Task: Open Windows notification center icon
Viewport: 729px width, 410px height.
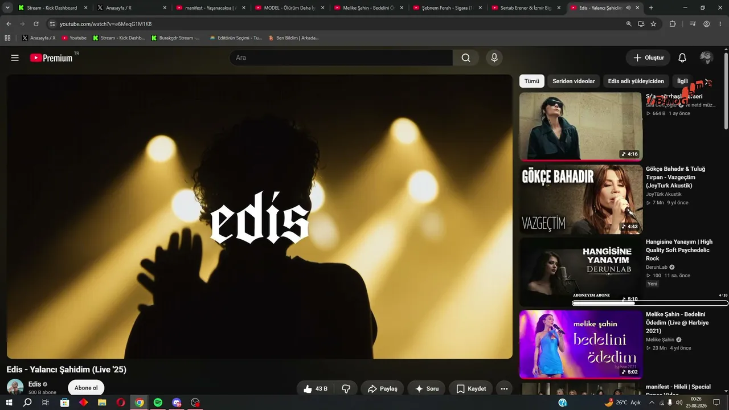Action: [717, 403]
